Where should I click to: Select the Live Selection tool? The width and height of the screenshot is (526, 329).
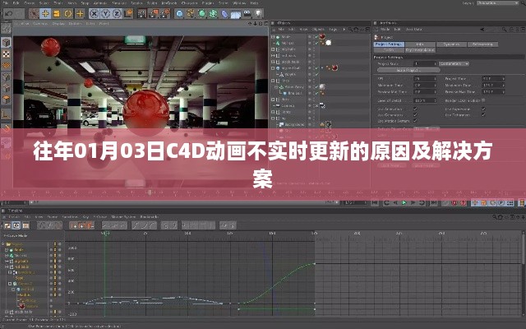(x=34, y=14)
